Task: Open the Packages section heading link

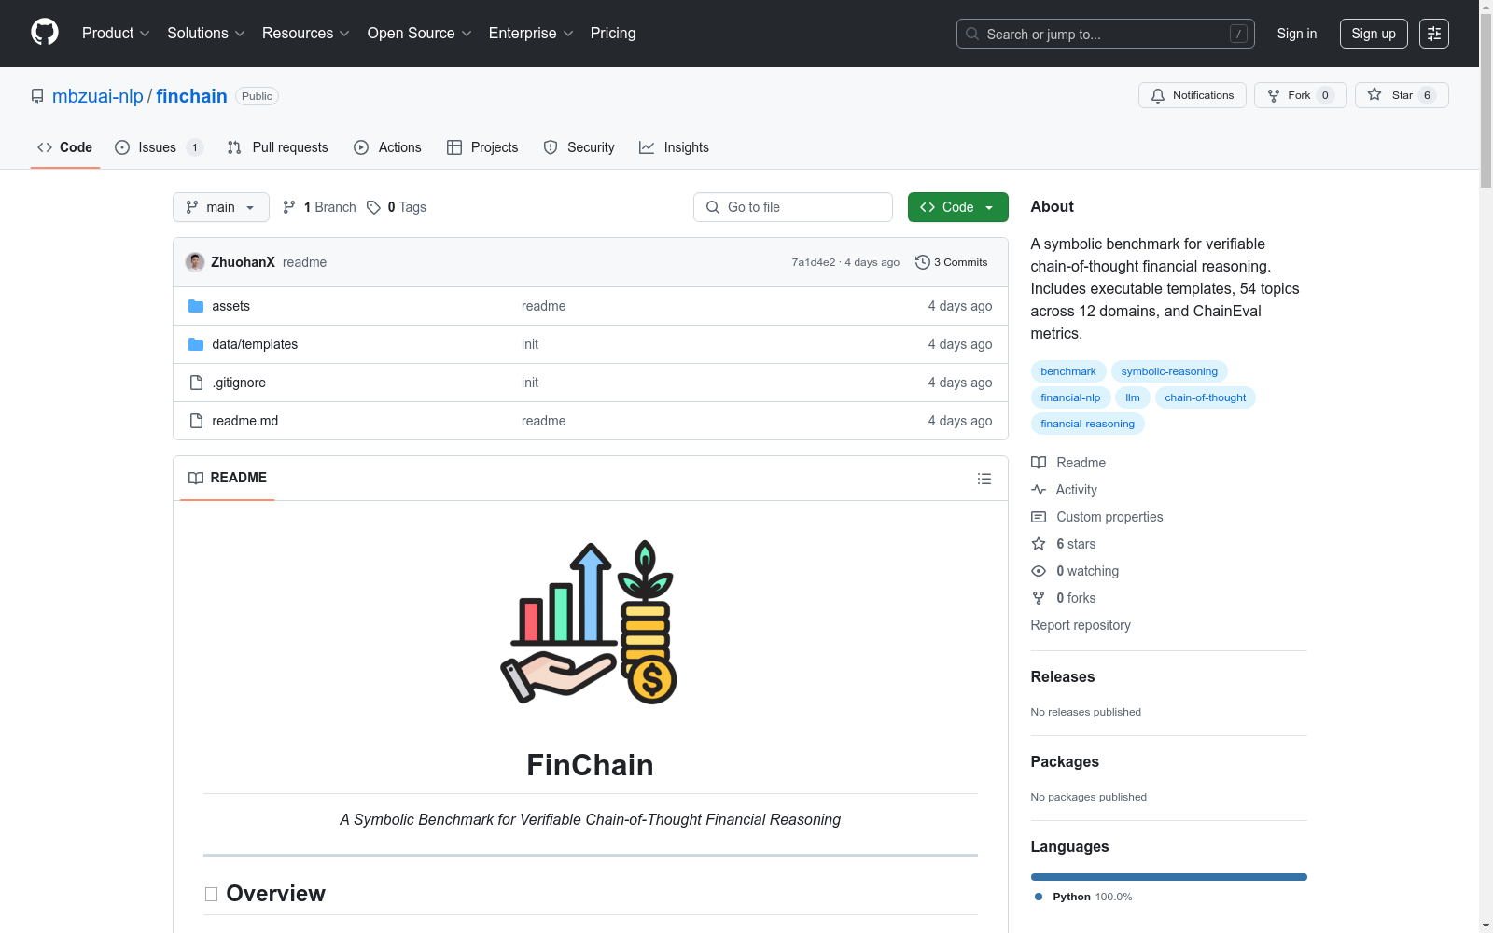Action: click(x=1065, y=762)
